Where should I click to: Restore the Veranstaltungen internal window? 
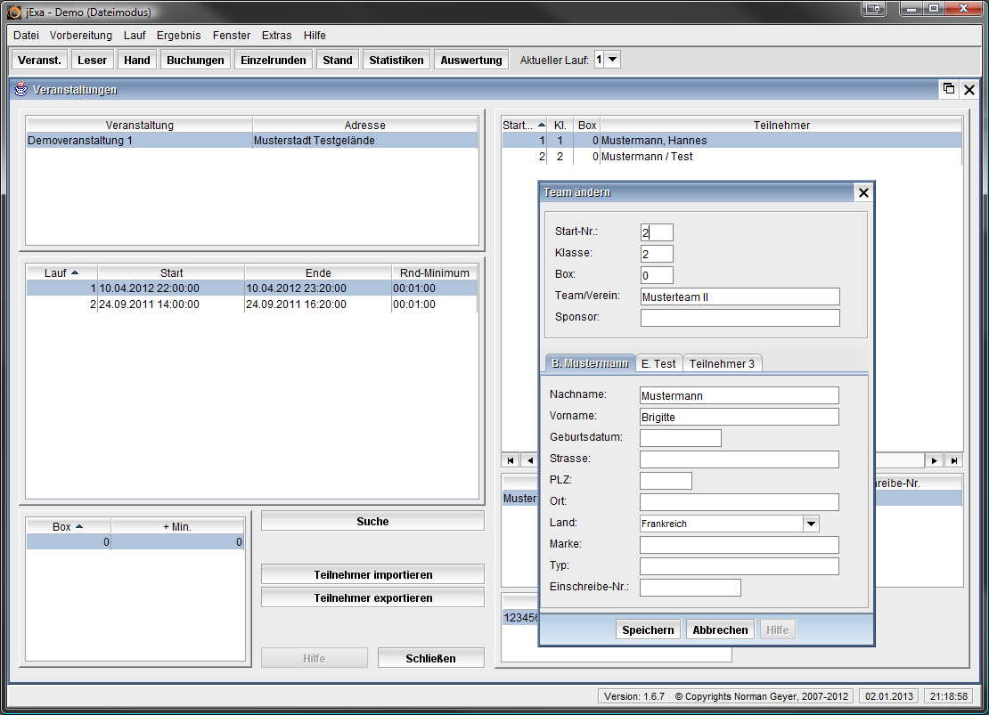tap(949, 89)
